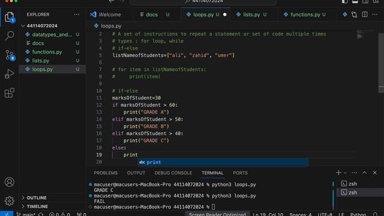Open Source Control view in activity bar
The height and width of the screenshot is (216, 384).
(x=10, y=55)
